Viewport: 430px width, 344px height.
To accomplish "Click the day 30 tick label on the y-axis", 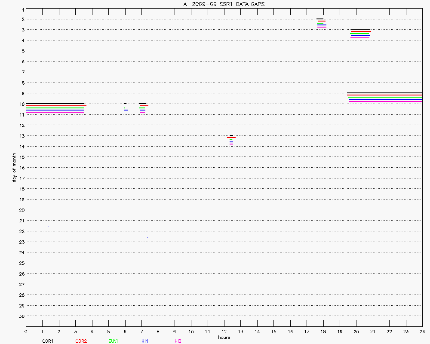I will point(21,316).
